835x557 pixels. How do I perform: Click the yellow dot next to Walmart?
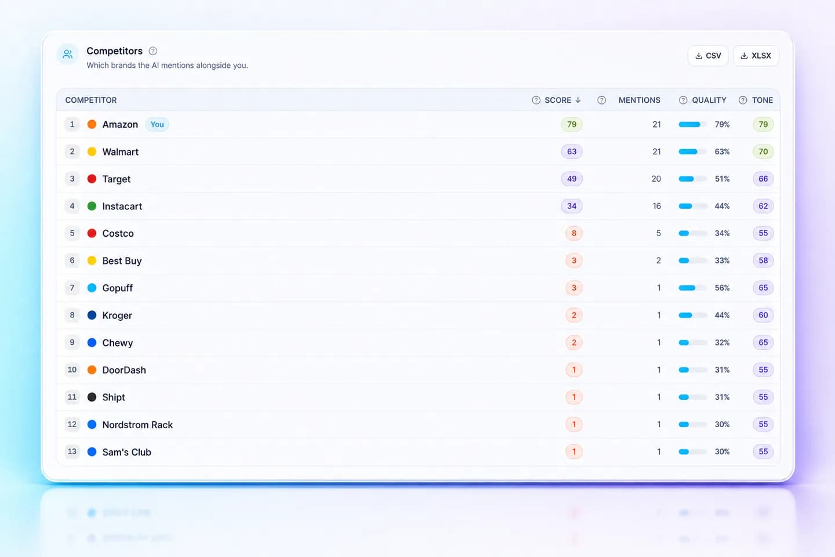point(92,151)
